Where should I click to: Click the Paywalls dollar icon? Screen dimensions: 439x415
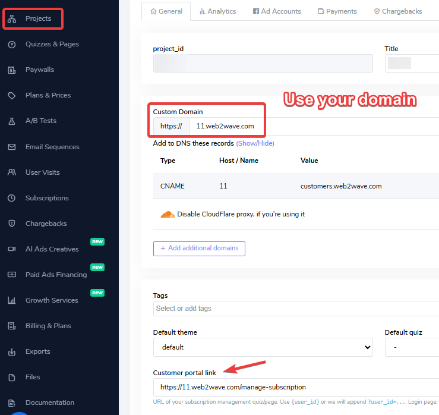[12, 70]
